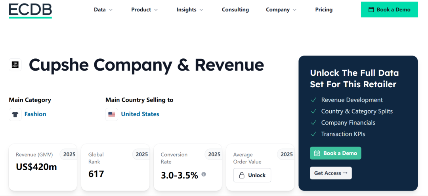The height and width of the screenshot is (196, 428).
Task: Click the lock icon on Unlock button
Action: [x=242, y=175]
